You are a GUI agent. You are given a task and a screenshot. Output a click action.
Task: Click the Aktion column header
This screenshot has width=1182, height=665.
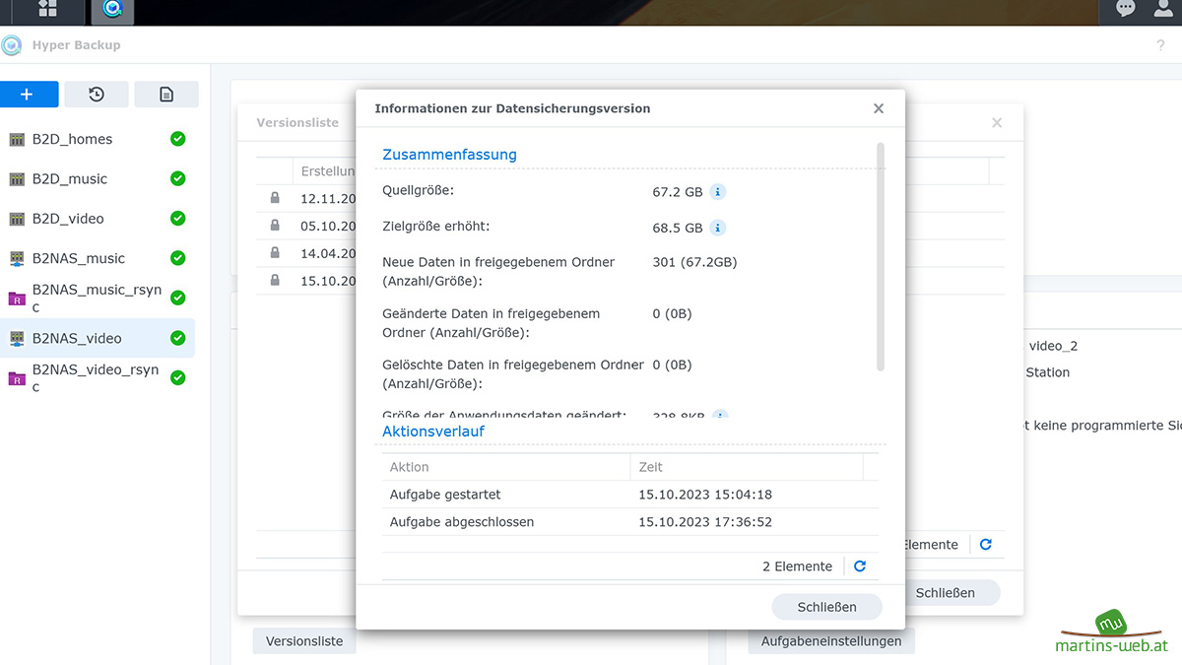[x=506, y=467]
